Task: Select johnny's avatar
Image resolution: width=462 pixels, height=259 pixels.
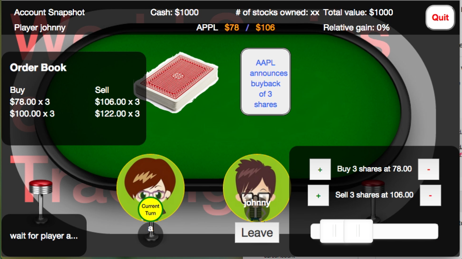Action: 257,188
